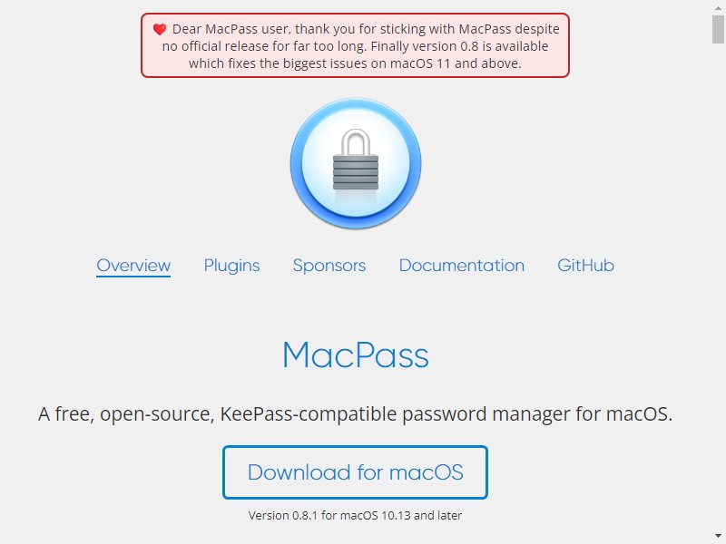Click the vertical scrollbar thumb

[x=718, y=29]
